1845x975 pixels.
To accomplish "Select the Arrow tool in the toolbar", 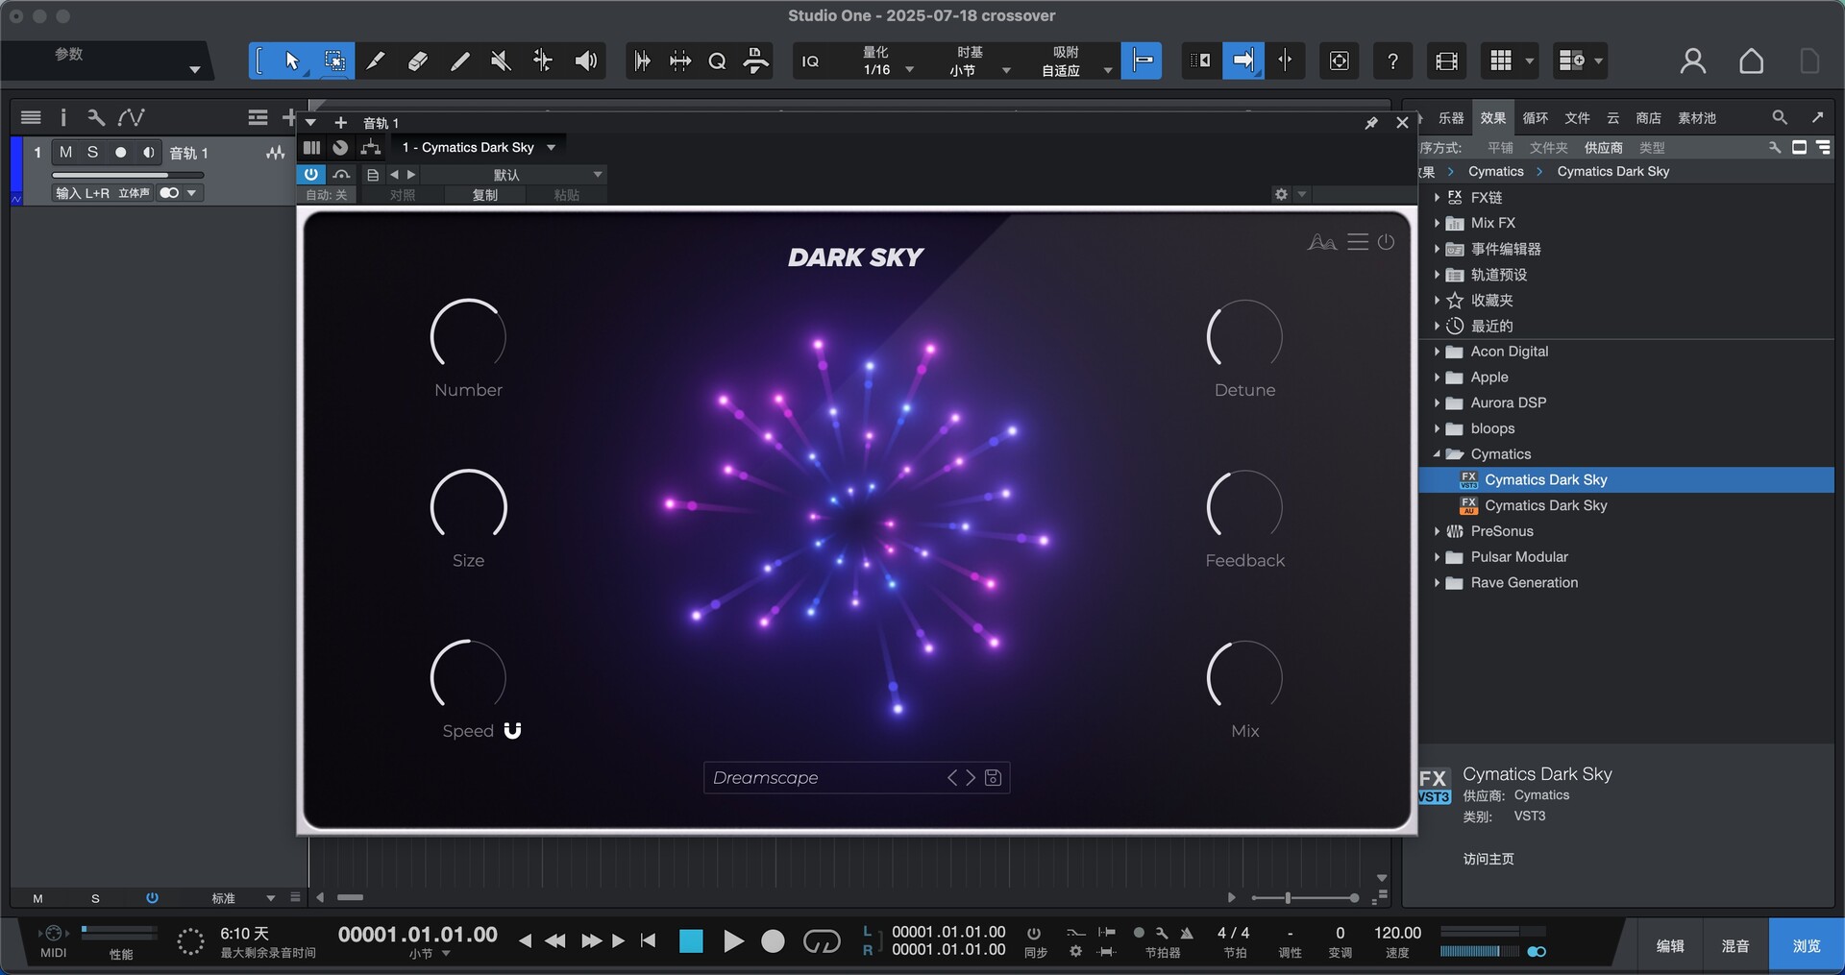I will (293, 61).
